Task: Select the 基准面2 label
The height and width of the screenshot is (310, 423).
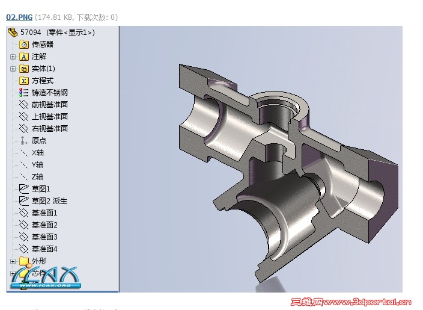Action: [x=44, y=225]
